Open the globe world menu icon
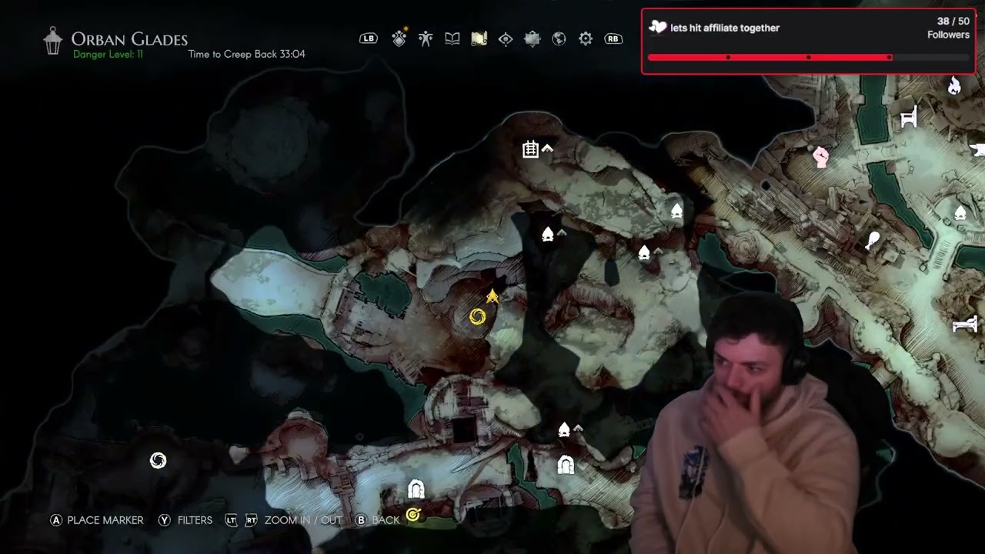 (559, 38)
